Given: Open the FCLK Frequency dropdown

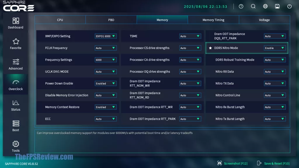Looking at the screenshot, I should (106, 48).
